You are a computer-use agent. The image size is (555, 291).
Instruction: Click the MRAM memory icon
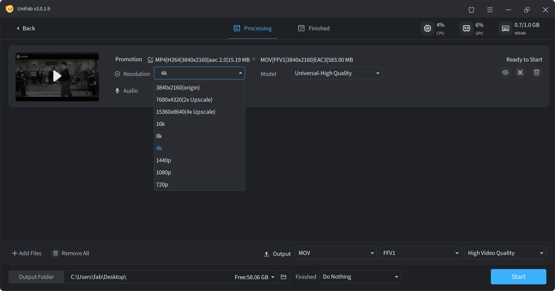click(505, 28)
